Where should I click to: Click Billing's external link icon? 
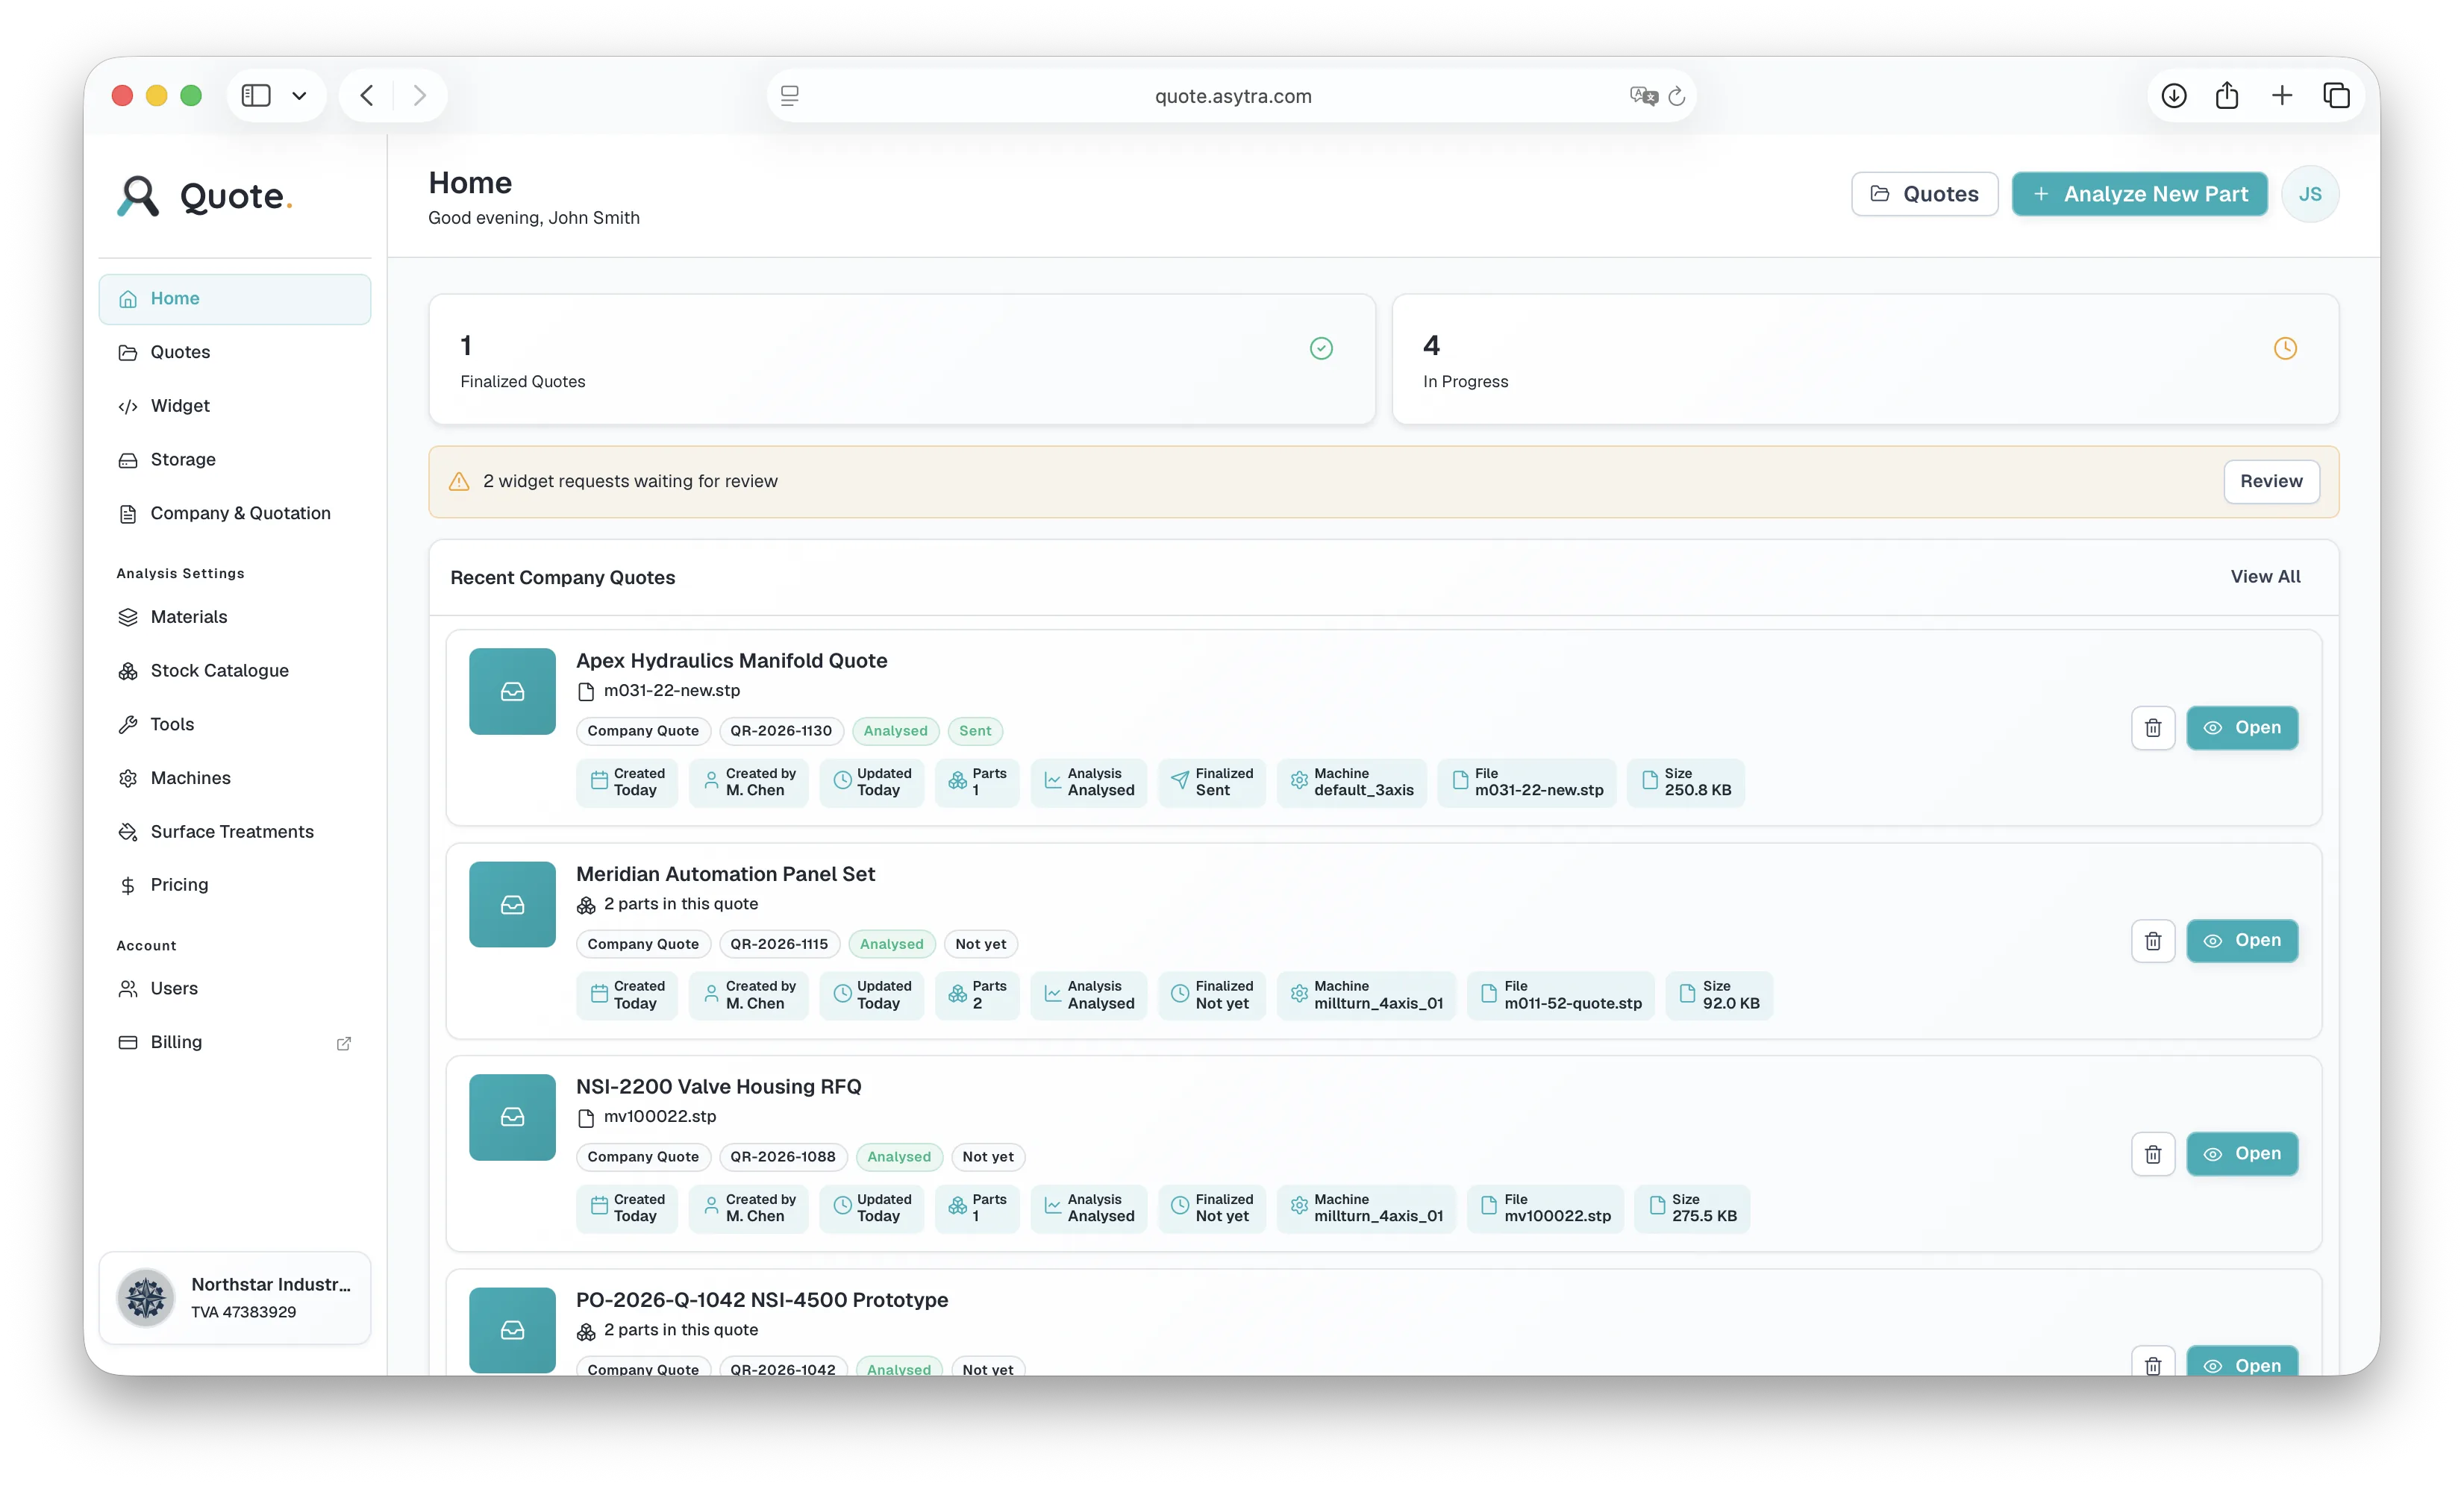(x=343, y=1043)
